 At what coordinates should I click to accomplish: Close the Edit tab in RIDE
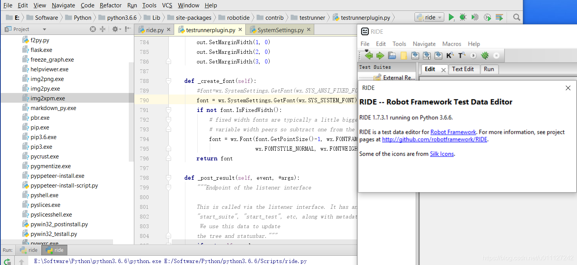tap(443, 70)
